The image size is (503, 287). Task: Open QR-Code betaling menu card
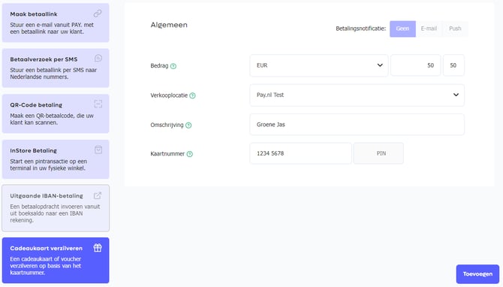(x=56, y=113)
